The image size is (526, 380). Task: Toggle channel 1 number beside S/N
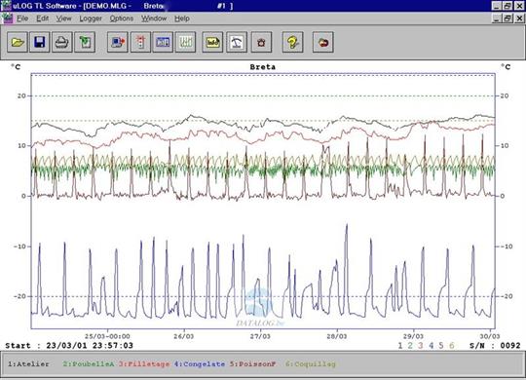pyautogui.click(x=400, y=346)
